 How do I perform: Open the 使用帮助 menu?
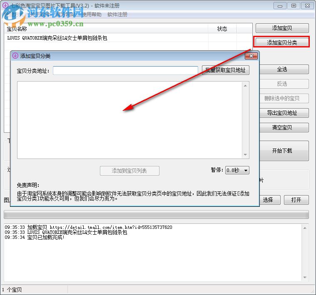92,15
